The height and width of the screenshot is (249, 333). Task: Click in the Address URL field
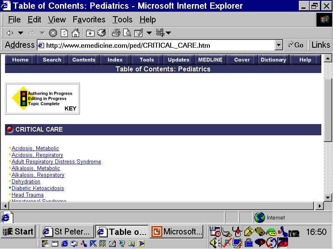click(156, 45)
